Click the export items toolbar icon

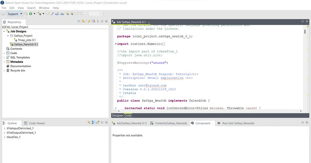point(57,14)
